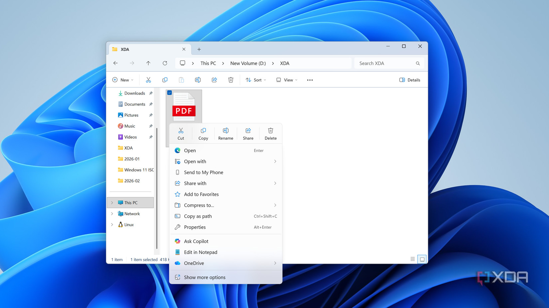Viewport: 549px width, 308px height.
Task: Open the Sort dropdown
Action: pyautogui.click(x=256, y=80)
